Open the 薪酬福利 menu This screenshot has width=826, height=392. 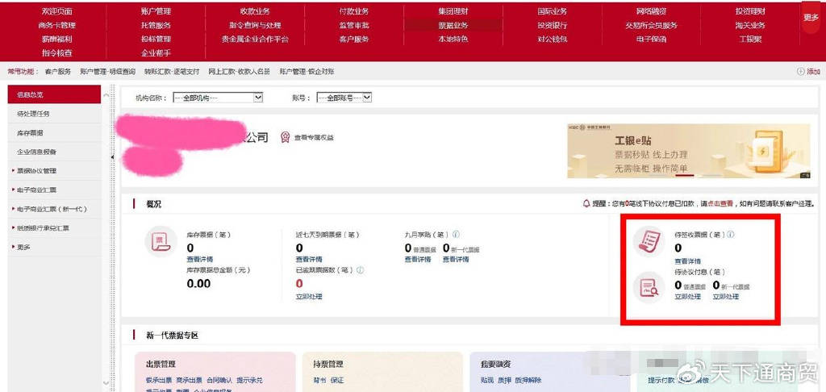pos(56,39)
